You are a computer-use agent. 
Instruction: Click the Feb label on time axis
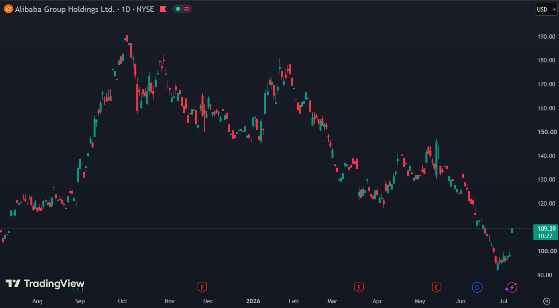(x=293, y=301)
